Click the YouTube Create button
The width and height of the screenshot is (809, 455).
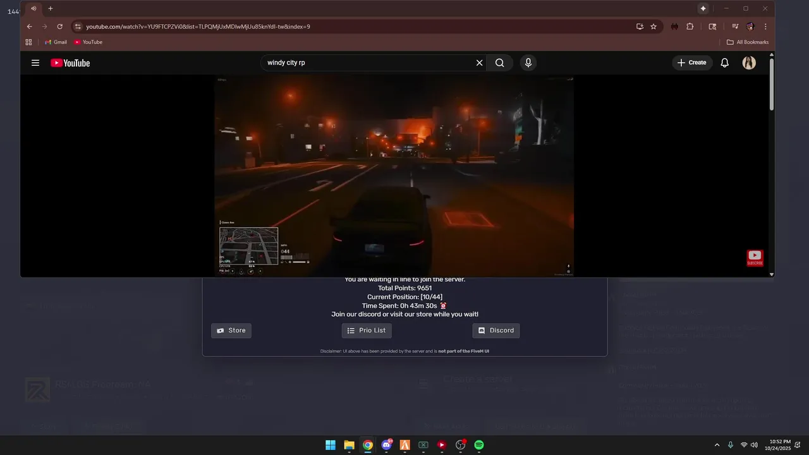point(692,63)
